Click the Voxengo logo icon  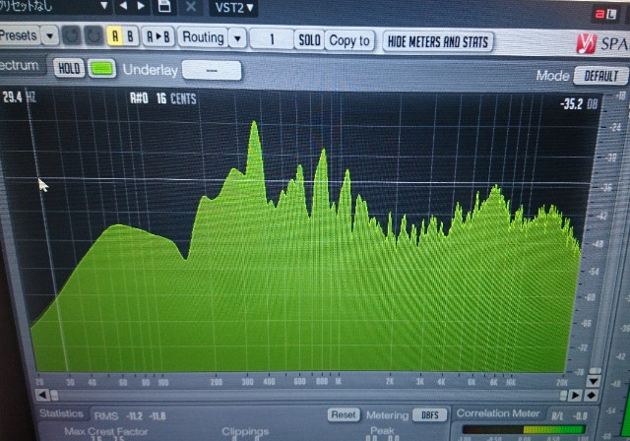586,43
